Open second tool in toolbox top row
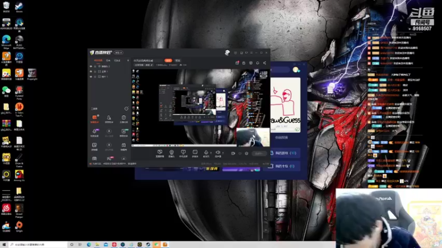The width and height of the screenshot is (442, 248). click(109, 119)
